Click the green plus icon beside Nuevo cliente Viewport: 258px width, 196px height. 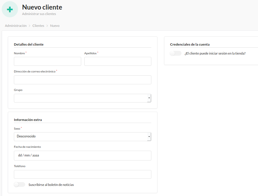(x=10, y=9)
